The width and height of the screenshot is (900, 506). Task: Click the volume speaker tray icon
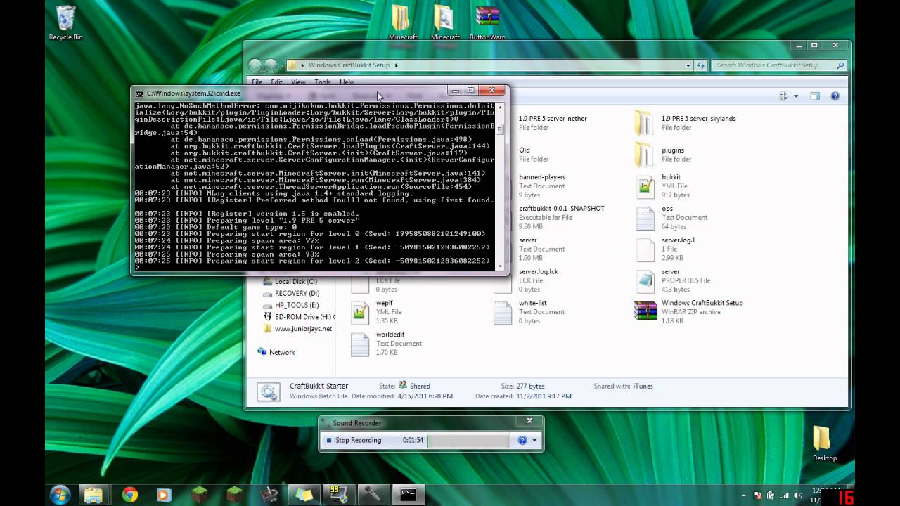[x=799, y=495]
